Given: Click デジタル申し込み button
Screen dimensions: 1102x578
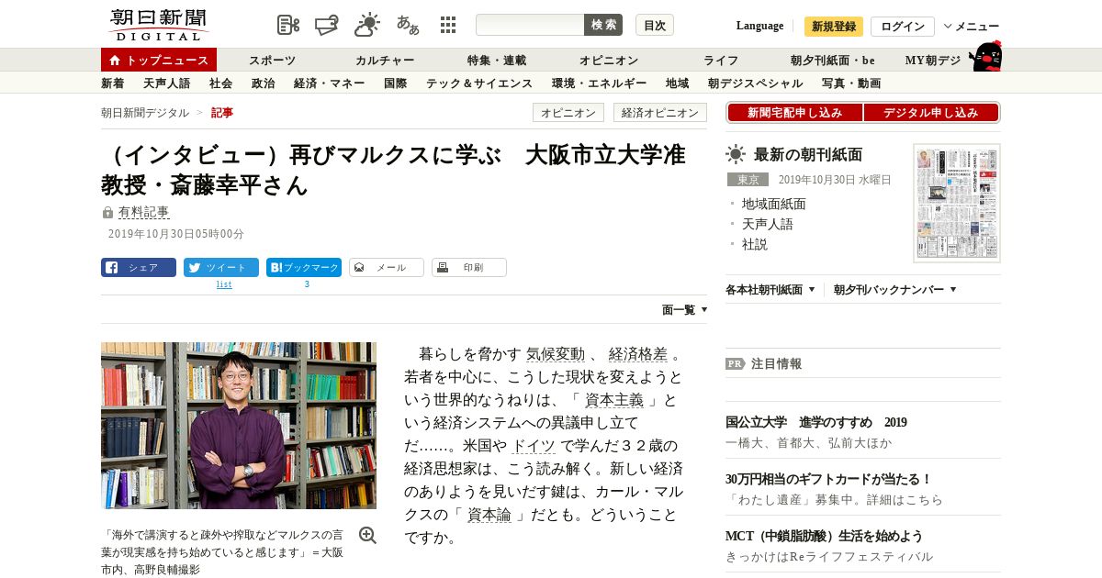Looking at the screenshot, I should 931,113.
